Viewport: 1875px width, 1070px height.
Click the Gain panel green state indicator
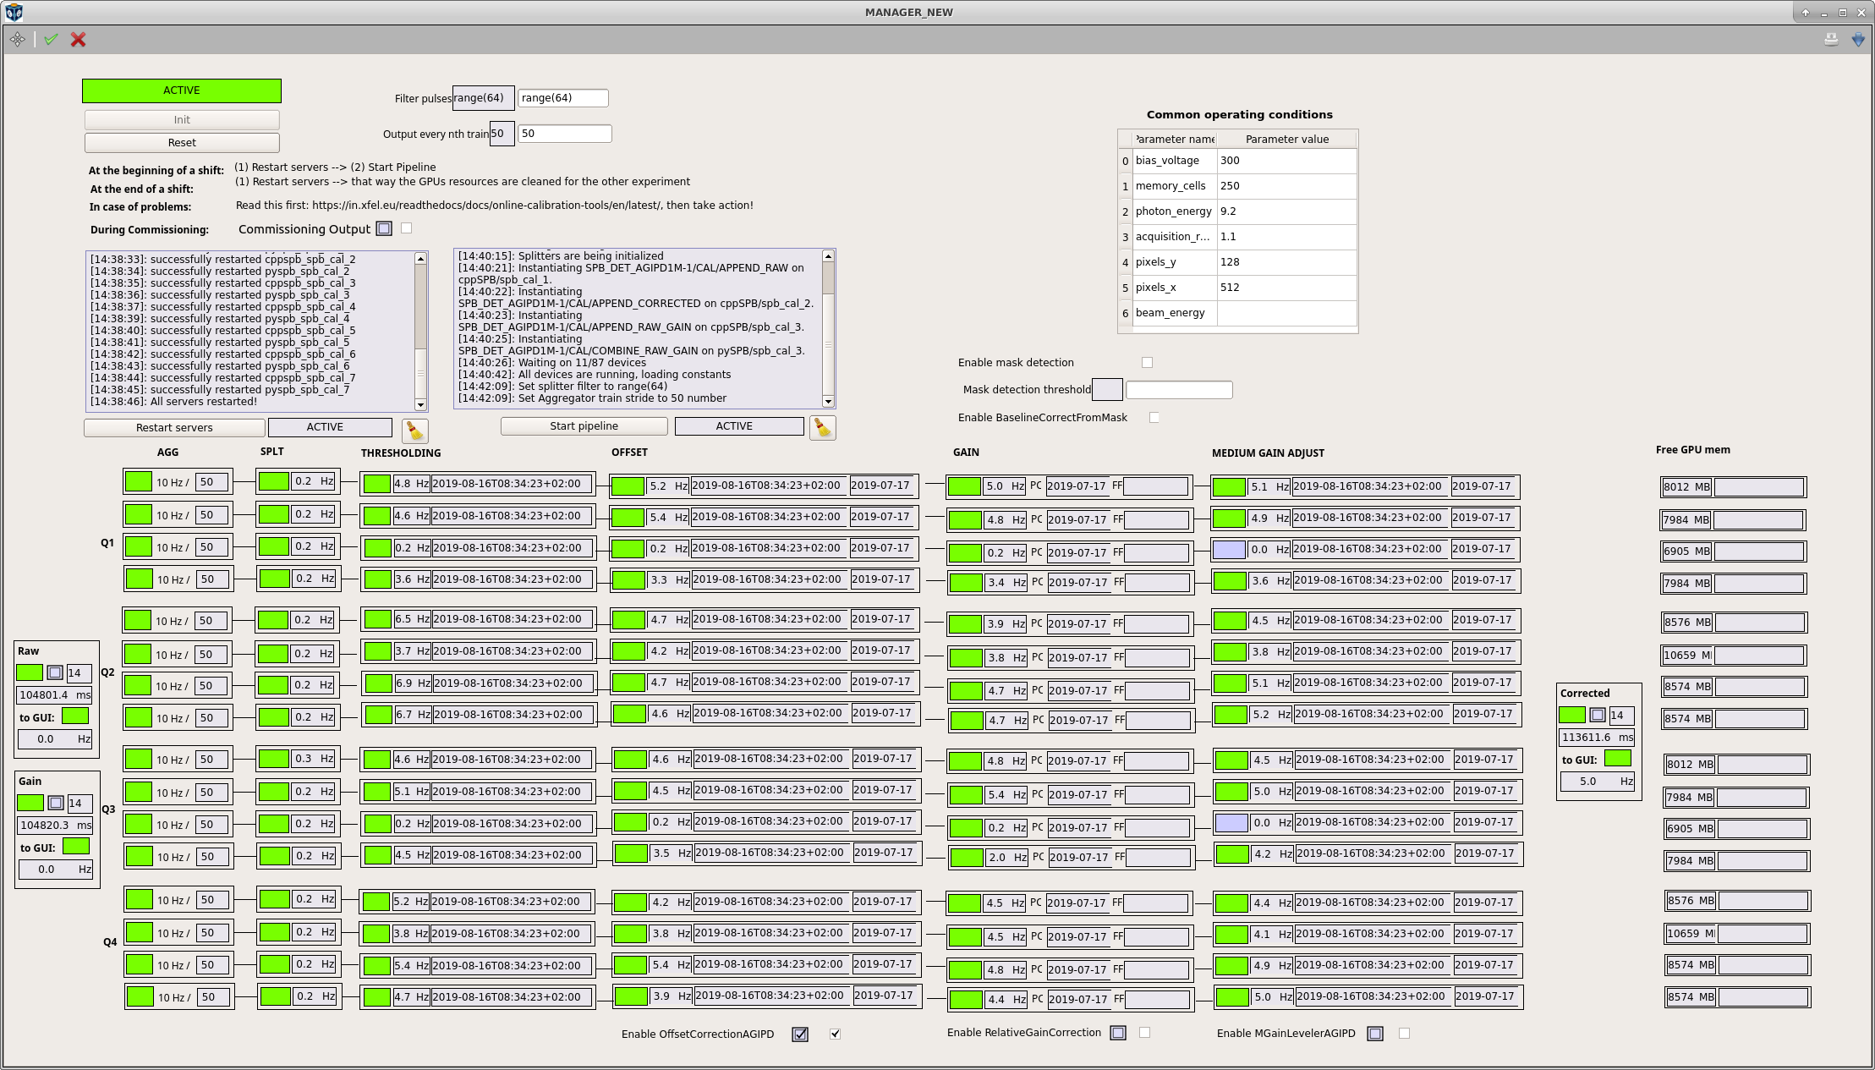pos(30,803)
